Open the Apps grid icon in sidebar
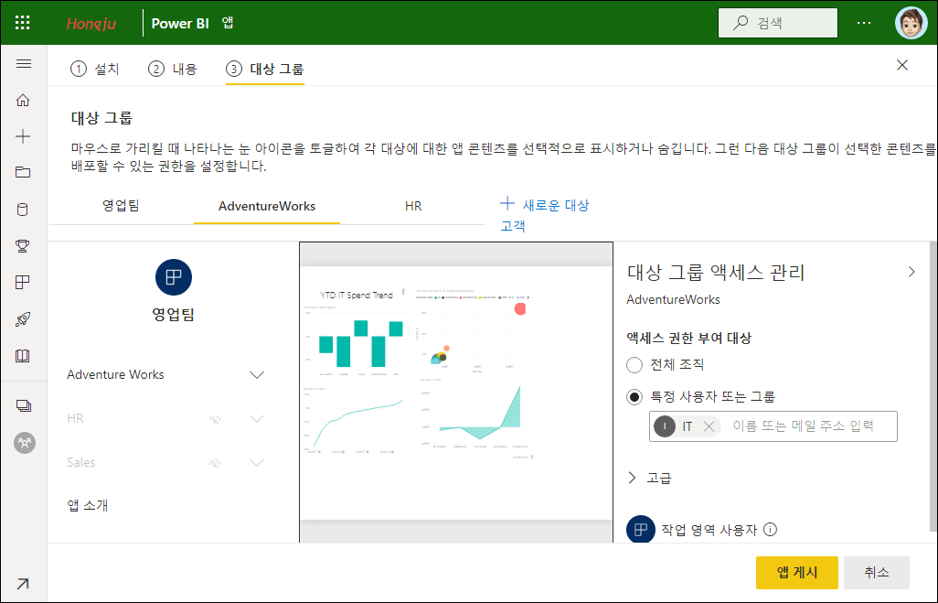 click(x=23, y=282)
